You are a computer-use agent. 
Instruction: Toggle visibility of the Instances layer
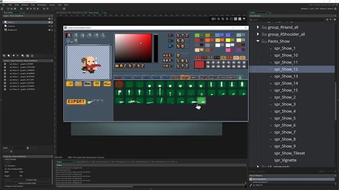point(49,26)
